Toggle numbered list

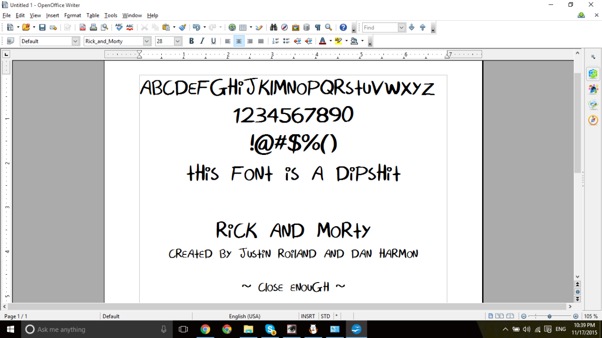276,41
